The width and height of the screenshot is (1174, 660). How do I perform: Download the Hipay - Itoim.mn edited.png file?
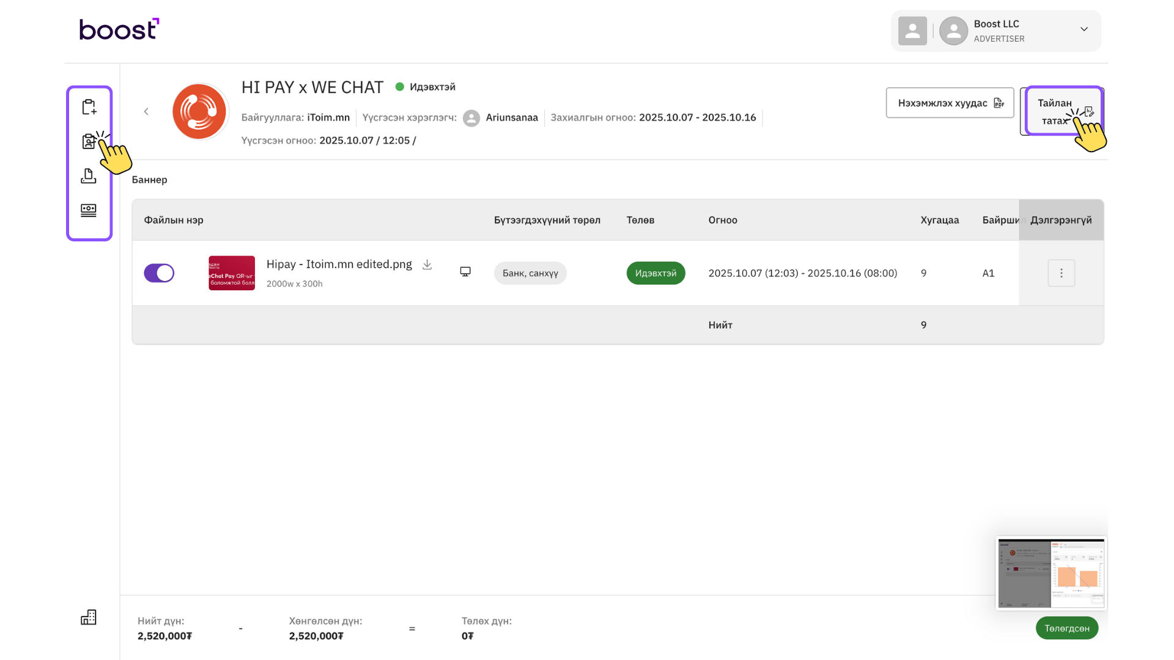pos(427,265)
